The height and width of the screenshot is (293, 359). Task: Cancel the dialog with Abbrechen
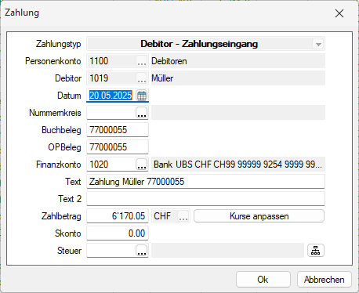click(325, 280)
